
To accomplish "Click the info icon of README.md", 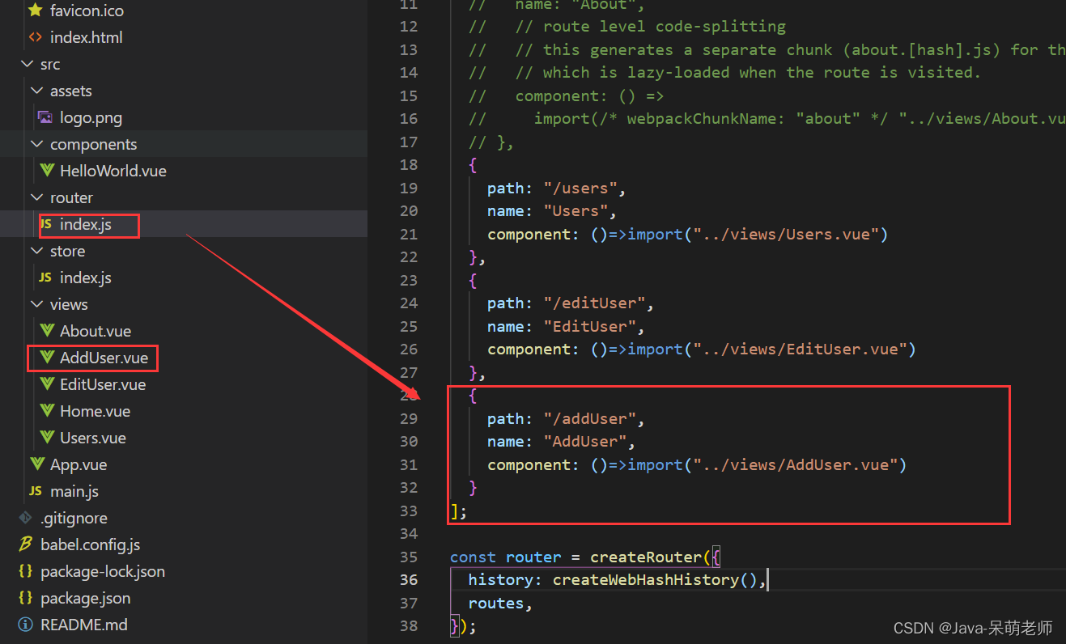I will click(x=26, y=625).
